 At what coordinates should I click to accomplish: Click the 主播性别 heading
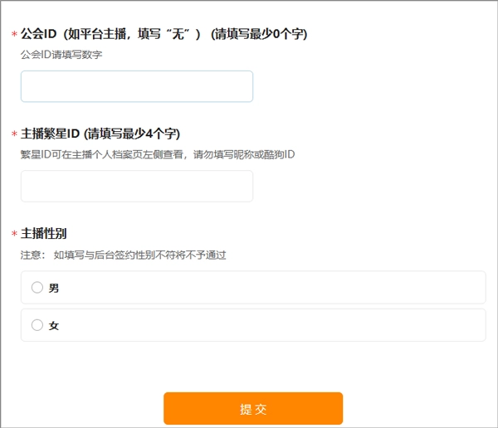pyautogui.click(x=43, y=234)
